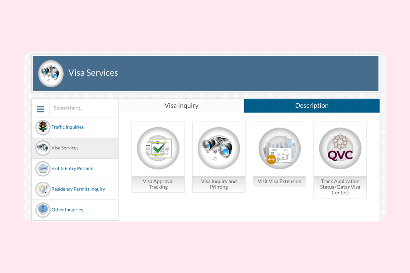Image resolution: width=410 pixels, height=273 pixels.
Task: Open the Visa Inquiry and Printing binoculars icon
Action: (219, 148)
